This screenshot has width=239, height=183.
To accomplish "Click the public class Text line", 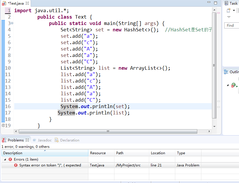I will pos(65,17).
